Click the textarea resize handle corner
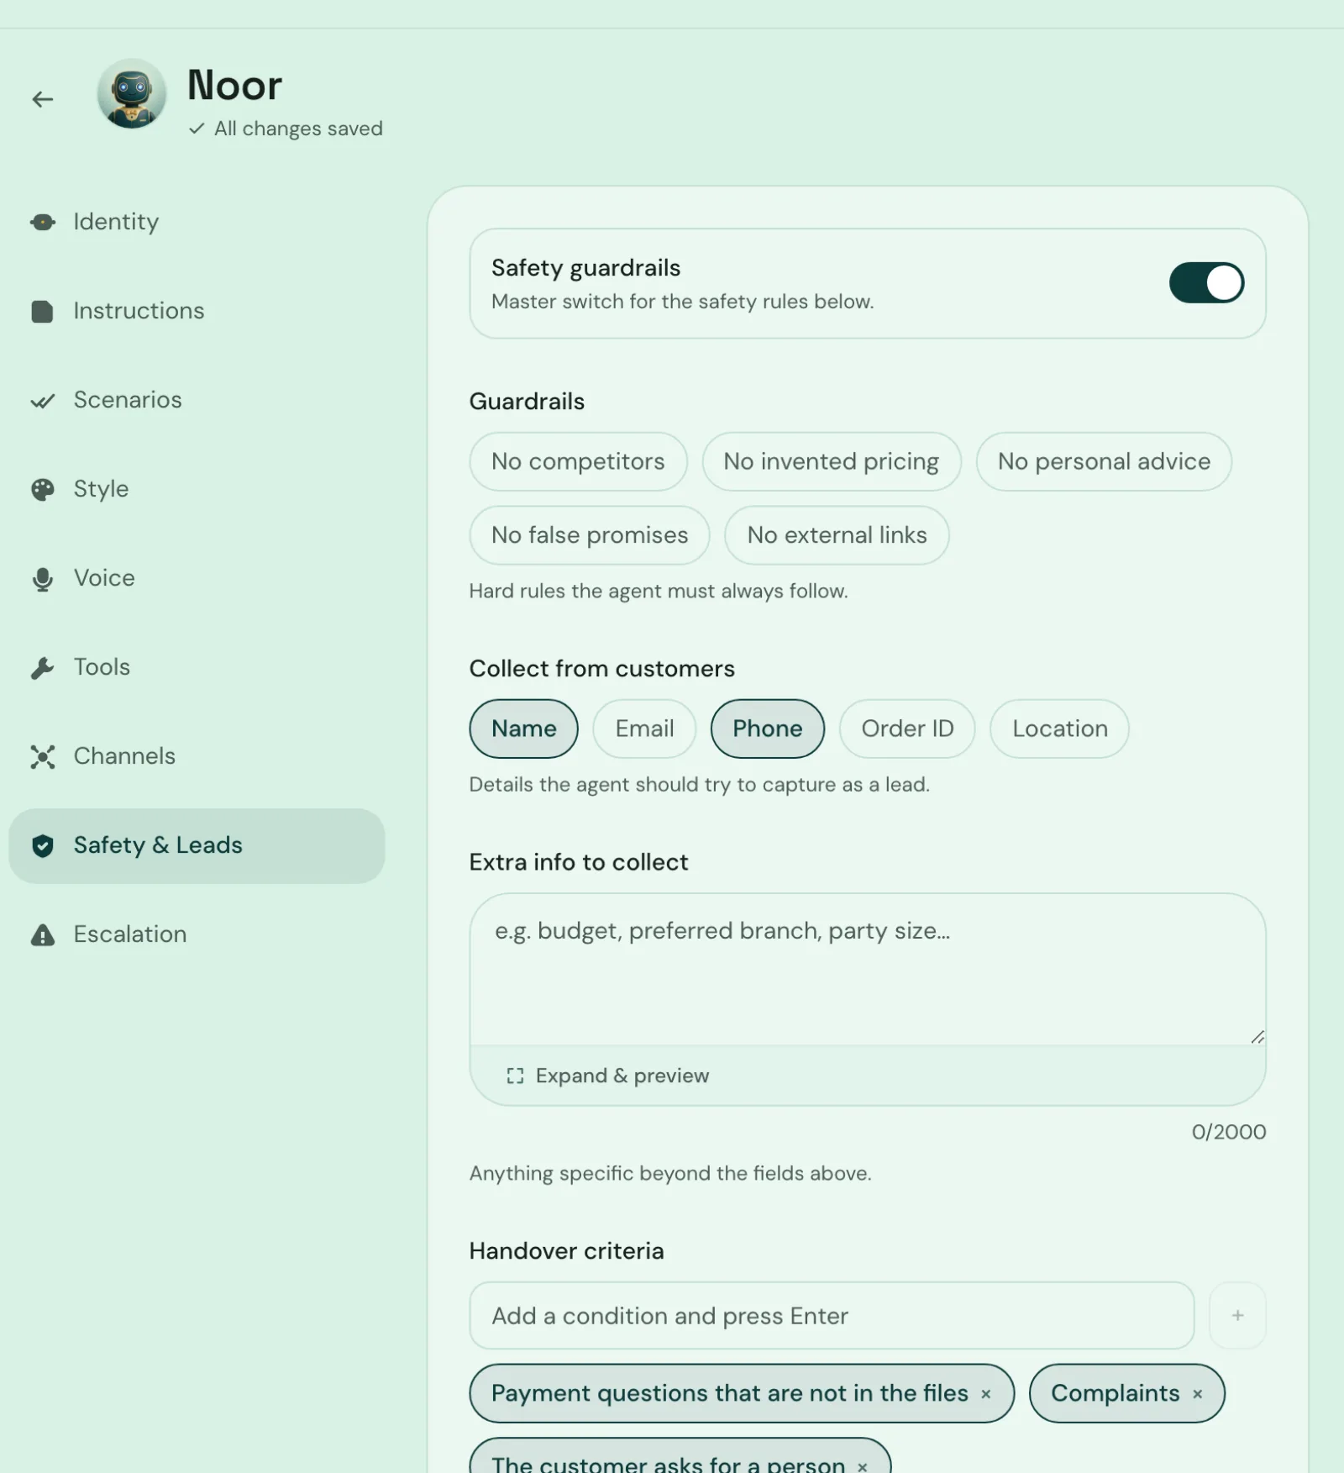Image resolution: width=1344 pixels, height=1473 pixels. 1257,1037
